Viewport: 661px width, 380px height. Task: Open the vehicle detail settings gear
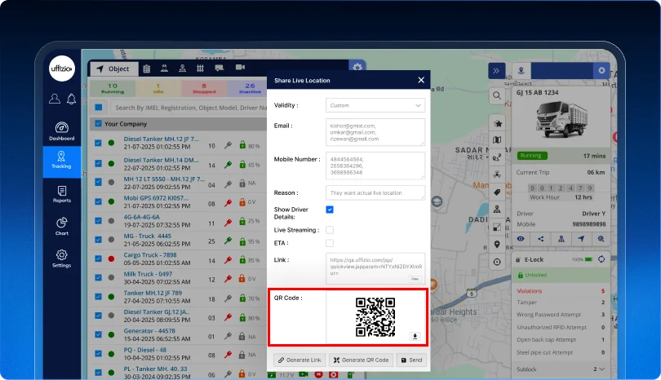[601, 70]
